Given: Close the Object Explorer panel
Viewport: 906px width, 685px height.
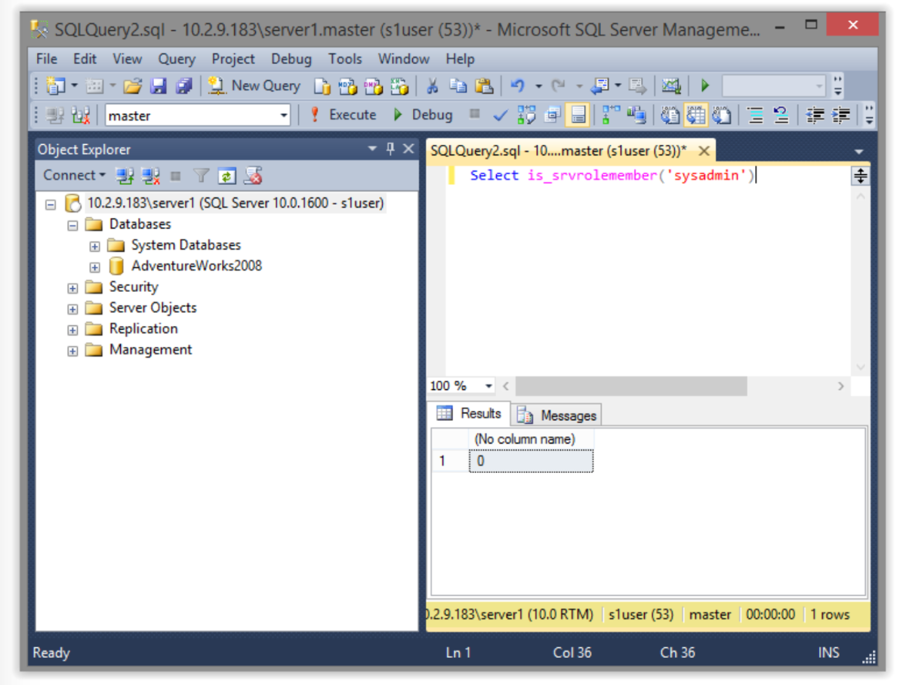Looking at the screenshot, I should coord(408,149).
